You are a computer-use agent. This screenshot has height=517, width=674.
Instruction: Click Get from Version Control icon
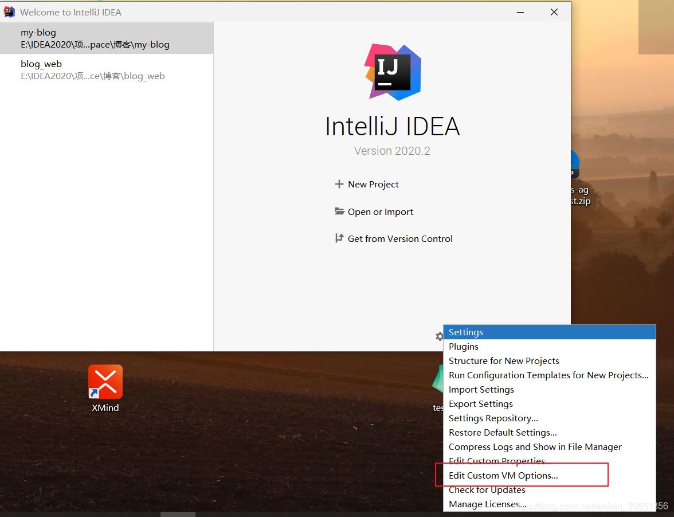[339, 238]
